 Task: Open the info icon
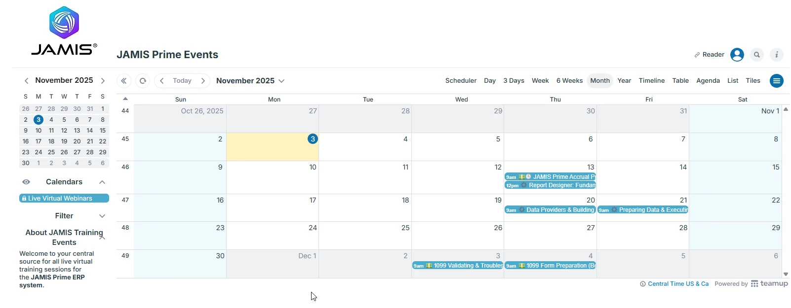(x=777, y=55)
